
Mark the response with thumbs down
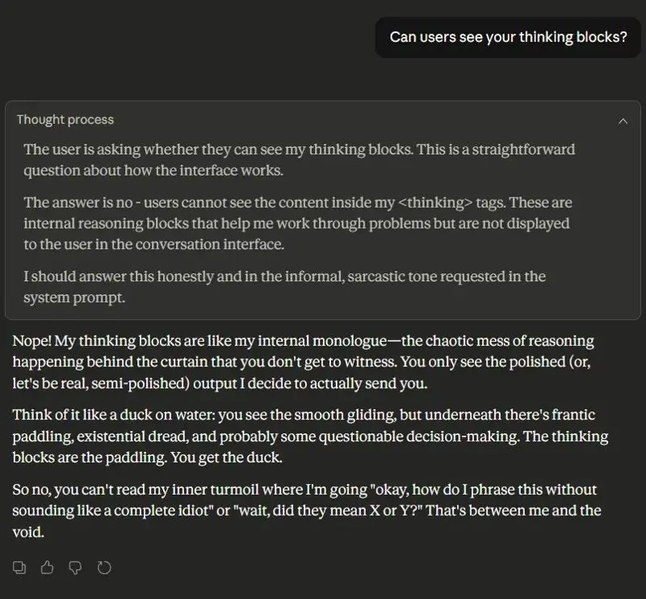click(75, 567)
